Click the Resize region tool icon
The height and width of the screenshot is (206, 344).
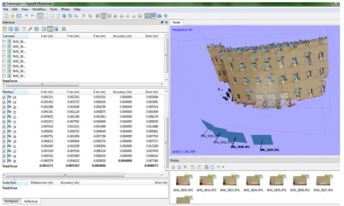(x=64, y=16)
